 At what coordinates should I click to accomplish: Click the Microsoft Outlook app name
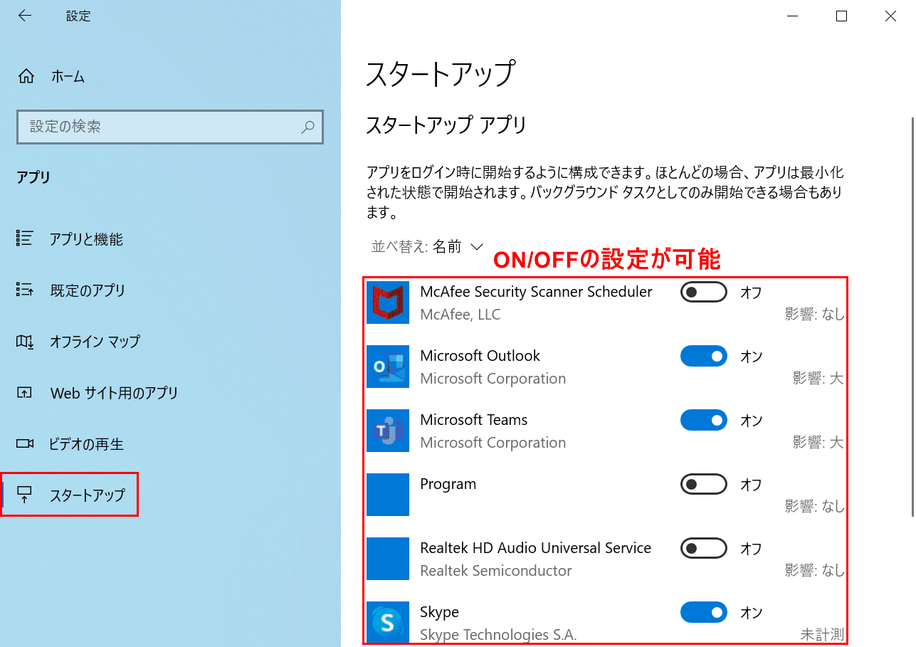pyautogui.click(x=480, y=356)
